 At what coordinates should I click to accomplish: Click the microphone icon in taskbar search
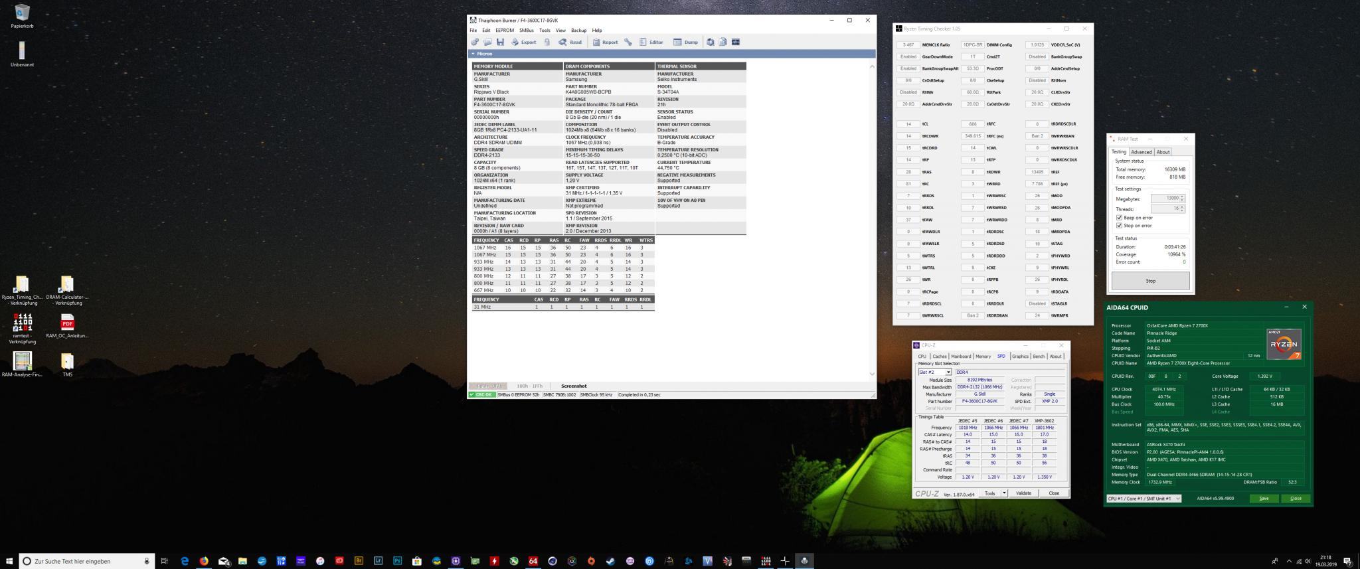pos(147,561)
